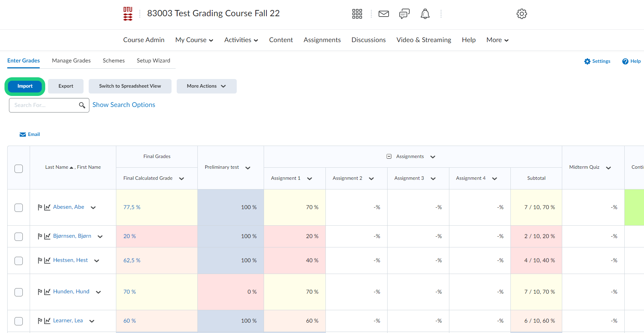Click the magnifier search icon

(x=82, y=105)
